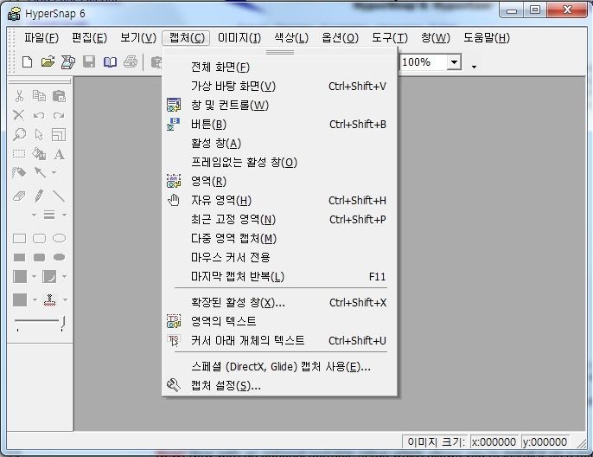Click the Print icon in the toolbar
This screenshot has width=593, height=457.
pos(131,61)
